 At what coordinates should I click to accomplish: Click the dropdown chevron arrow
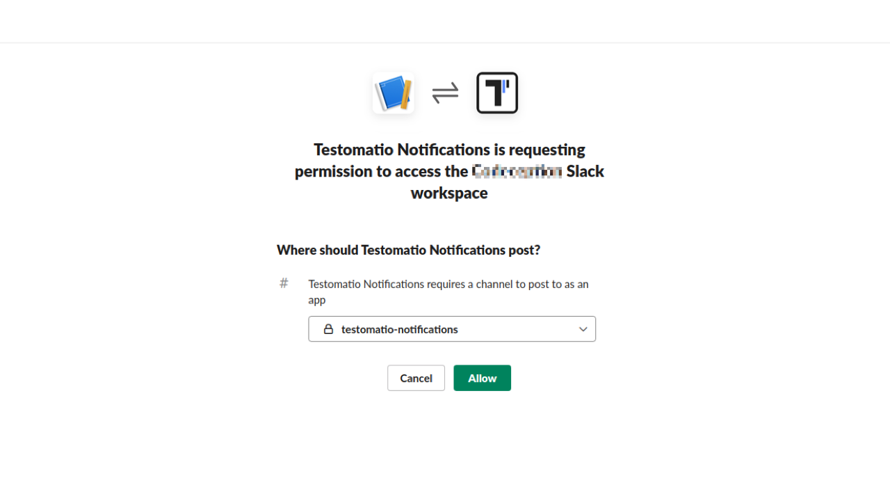point(583,329)
